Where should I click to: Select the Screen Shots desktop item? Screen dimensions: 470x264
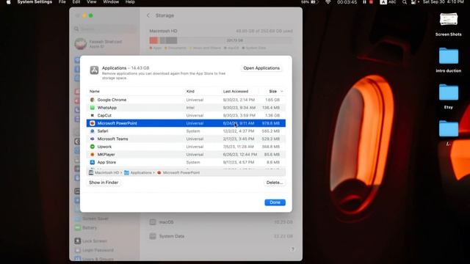pos(449,24)
